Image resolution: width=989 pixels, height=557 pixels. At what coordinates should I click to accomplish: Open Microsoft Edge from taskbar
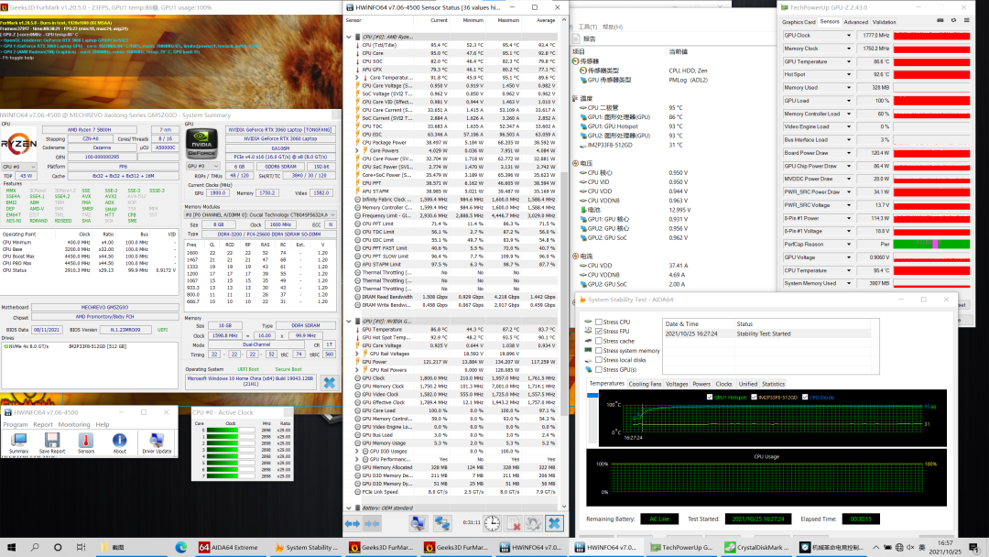click(181, 547)
